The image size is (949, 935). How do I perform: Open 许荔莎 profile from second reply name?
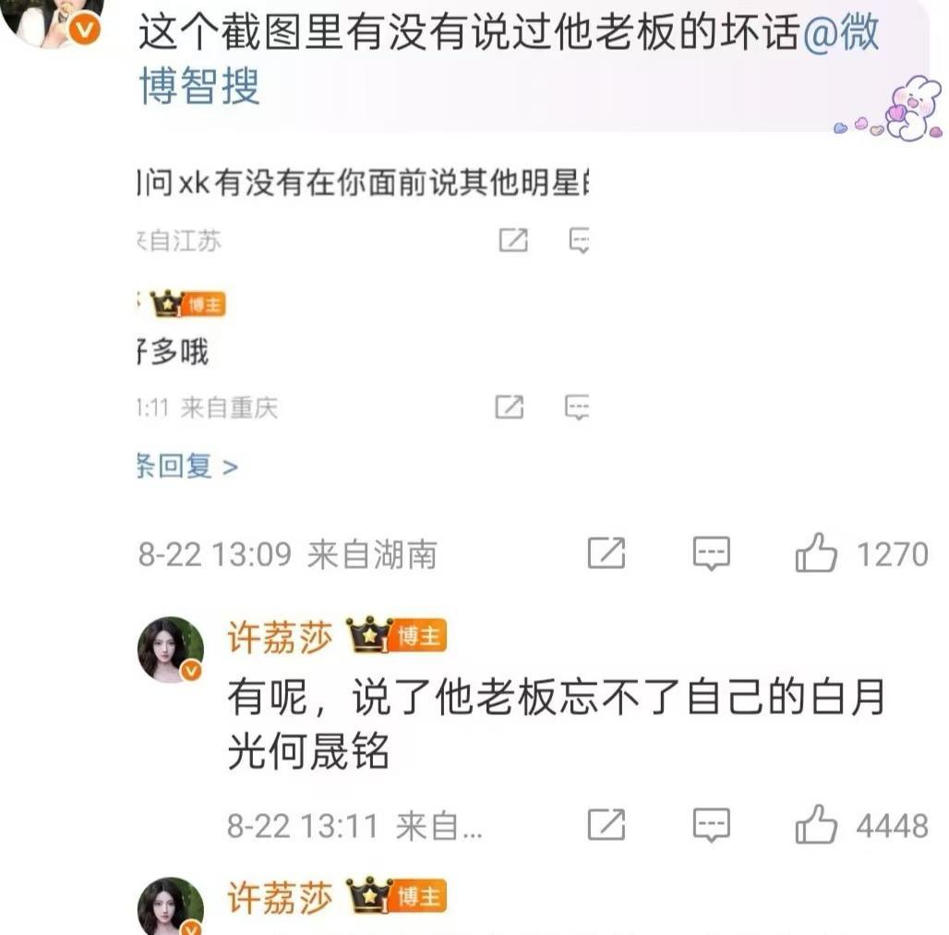pos(280,897)
